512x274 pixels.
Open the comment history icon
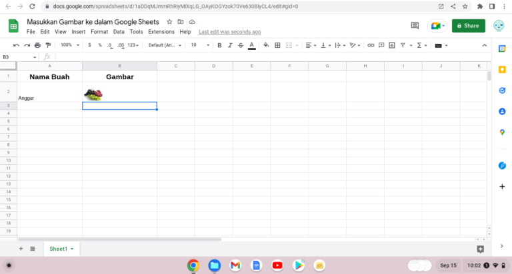pos(415,25)
